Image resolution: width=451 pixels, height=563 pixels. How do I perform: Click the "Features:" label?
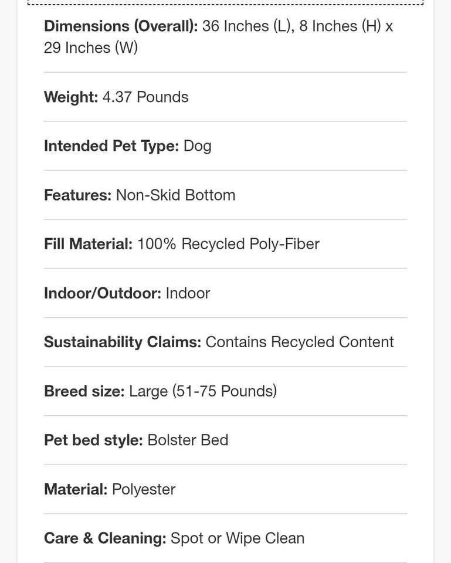(77, 195)
